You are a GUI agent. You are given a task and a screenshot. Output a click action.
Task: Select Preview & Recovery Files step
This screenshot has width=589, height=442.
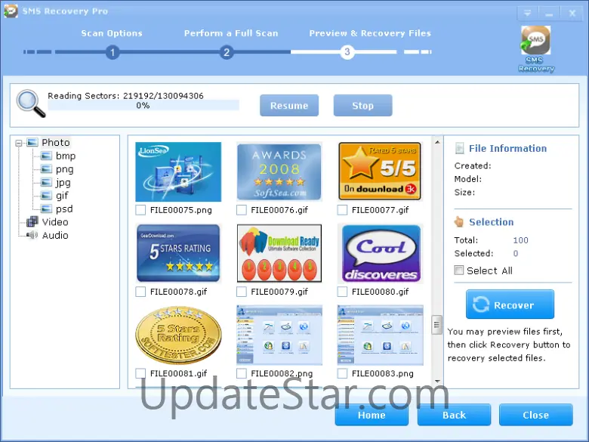point(370,33)
